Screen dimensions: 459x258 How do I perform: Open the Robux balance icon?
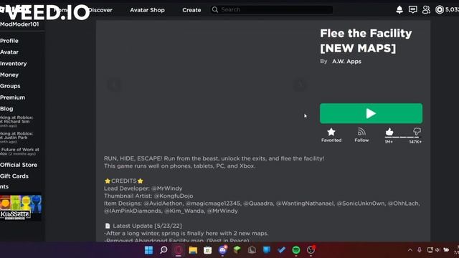click(440, 9)
